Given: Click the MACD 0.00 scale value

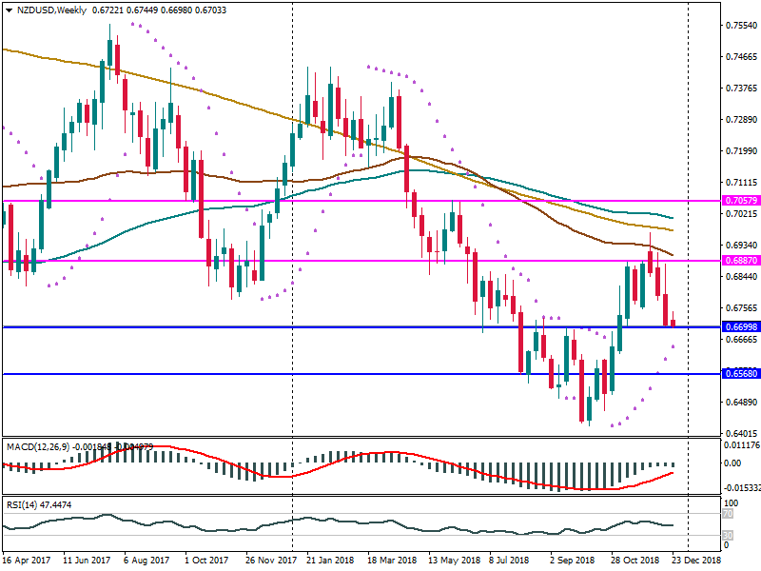Looking at the screenshot, I should (x=733, y=463).
